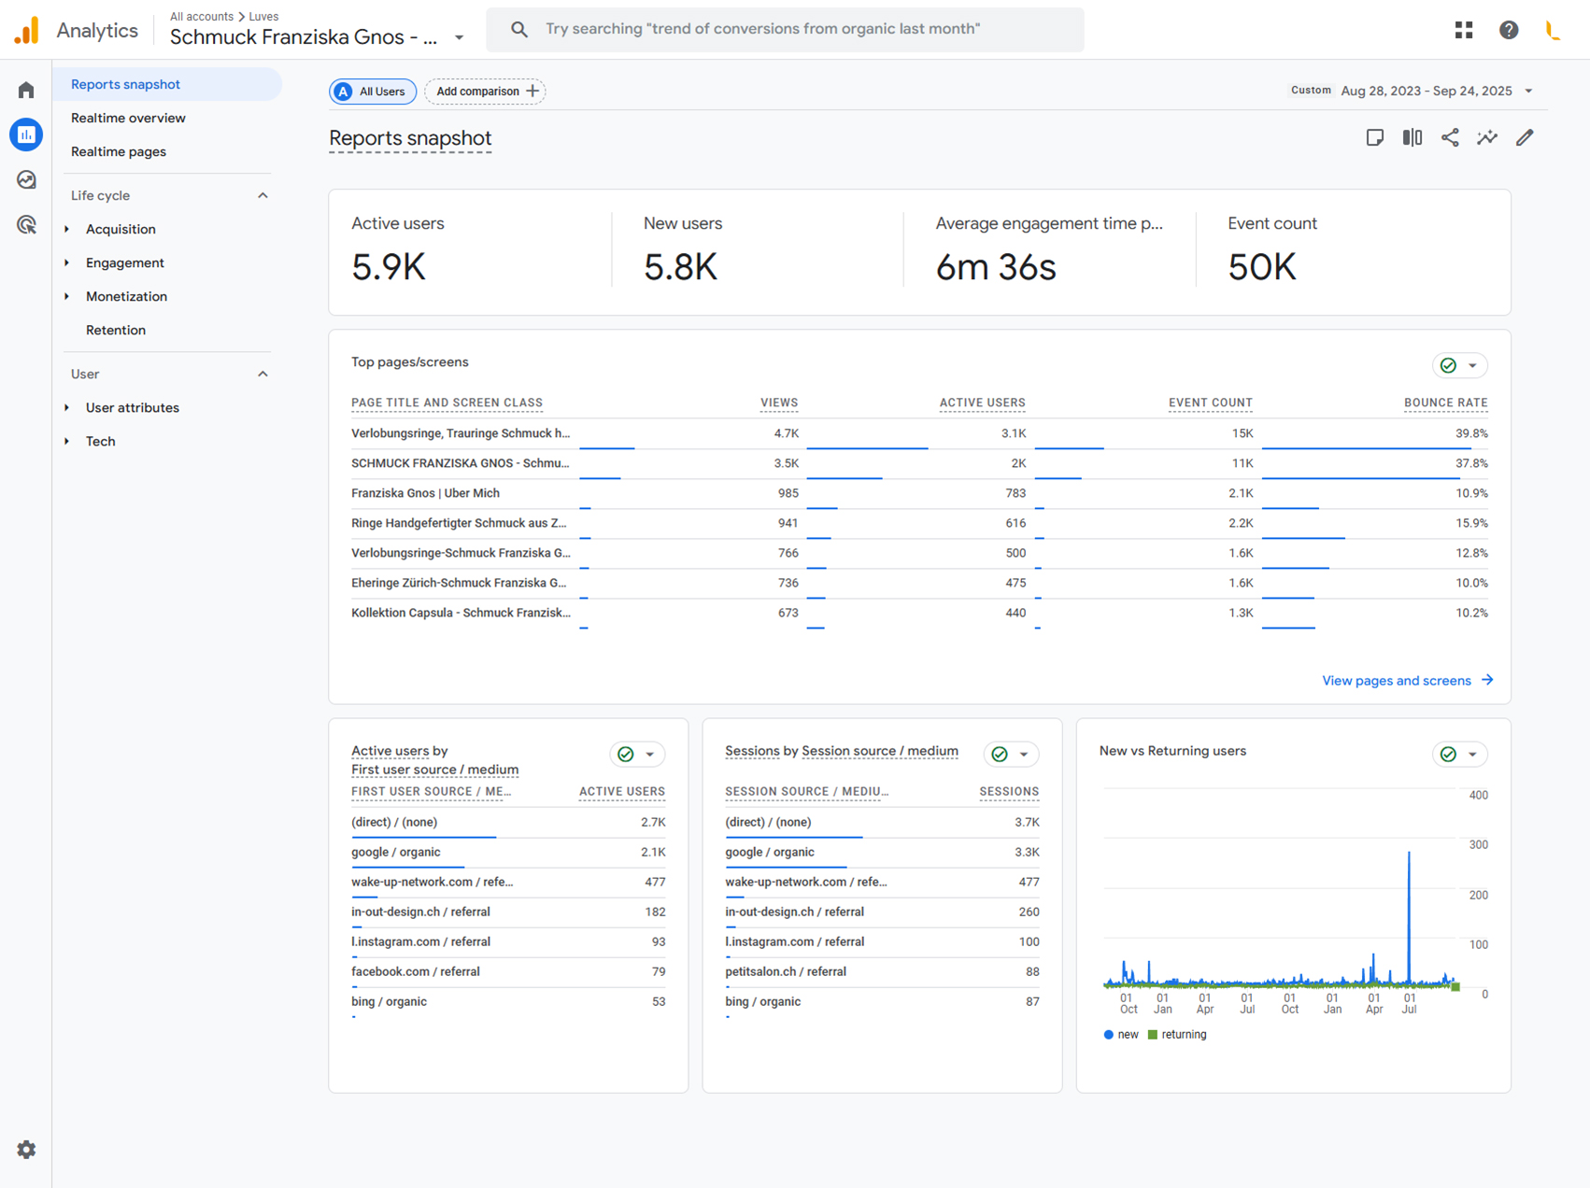
Task: Open the Advertising icon in sidebar
Action: pos(26,224)
